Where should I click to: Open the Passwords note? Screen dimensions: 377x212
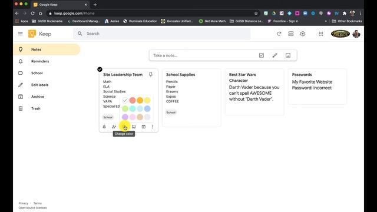click(x=318, y=87)
